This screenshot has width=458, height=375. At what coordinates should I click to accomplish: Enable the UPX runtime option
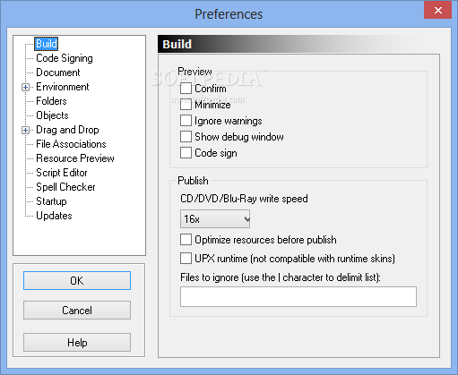point(186,259)
